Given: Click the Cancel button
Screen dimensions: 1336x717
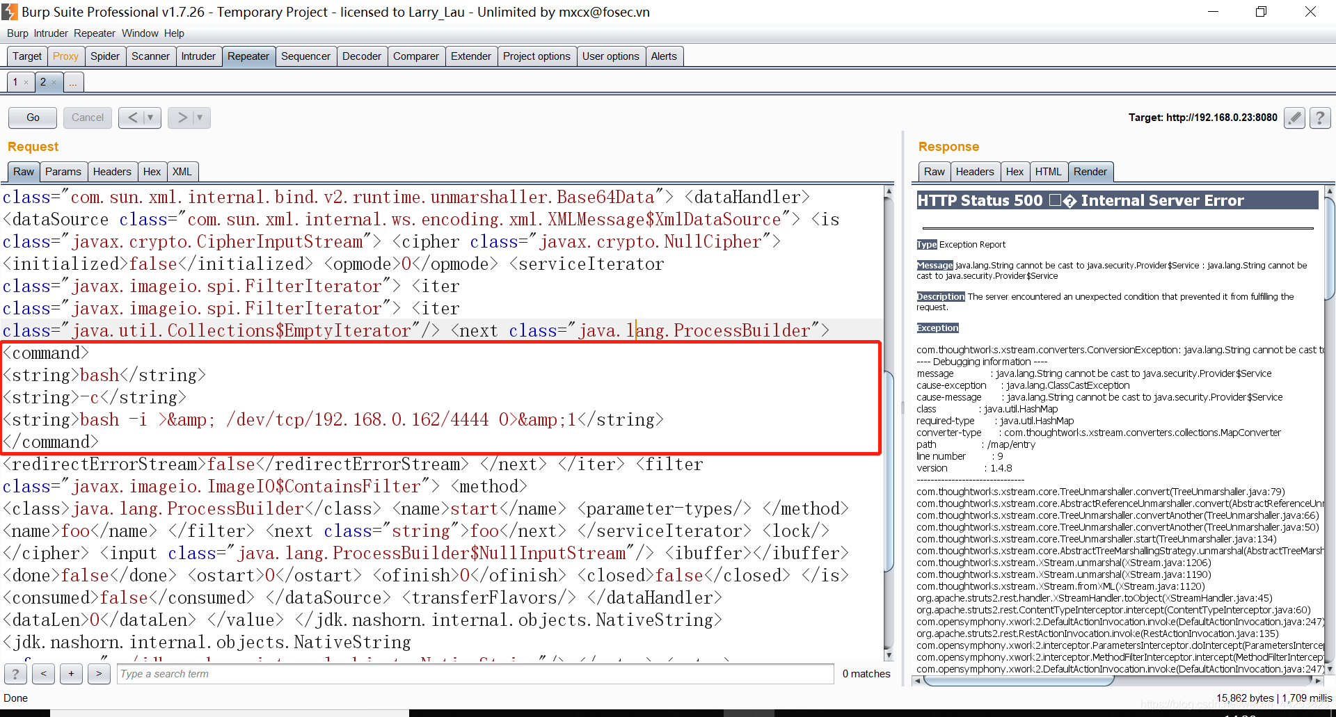Looking at the screenshot, I should (x=88, y=118).
